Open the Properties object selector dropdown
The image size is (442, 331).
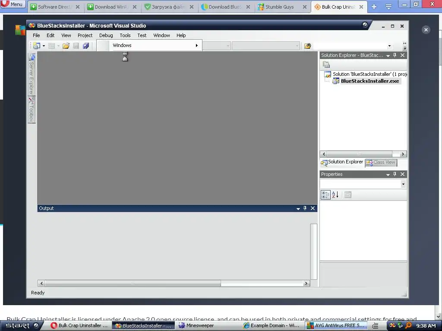pos(403,184)
